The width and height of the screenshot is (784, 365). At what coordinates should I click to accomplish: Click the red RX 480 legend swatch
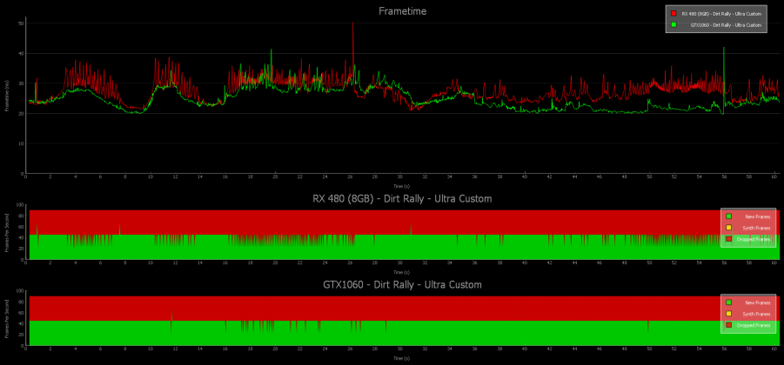pos(673,13)
